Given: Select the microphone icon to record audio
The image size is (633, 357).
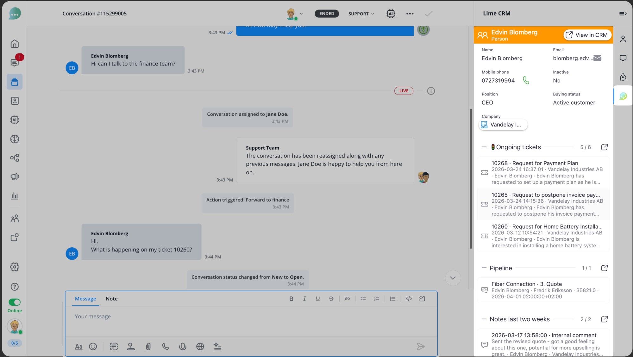Looking at the screenshot, I should pyautogui.click(x=182, y=347).
